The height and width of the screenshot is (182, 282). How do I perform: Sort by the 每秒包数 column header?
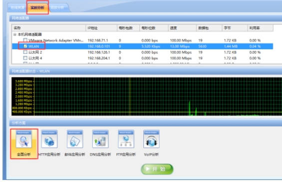128,28
